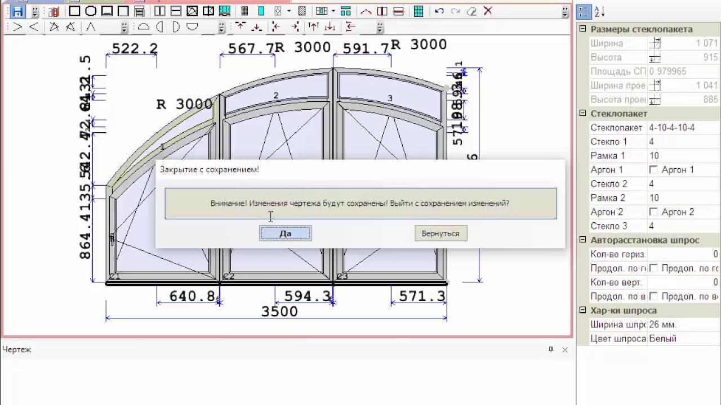Select the opening sash tool with diagonals
Viewport: 721px width, 405px height.
(x=192, y=11)
